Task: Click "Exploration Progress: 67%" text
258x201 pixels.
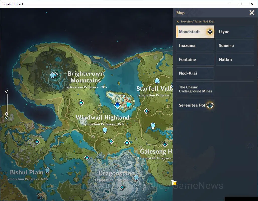Action: [x=26, y=179]
